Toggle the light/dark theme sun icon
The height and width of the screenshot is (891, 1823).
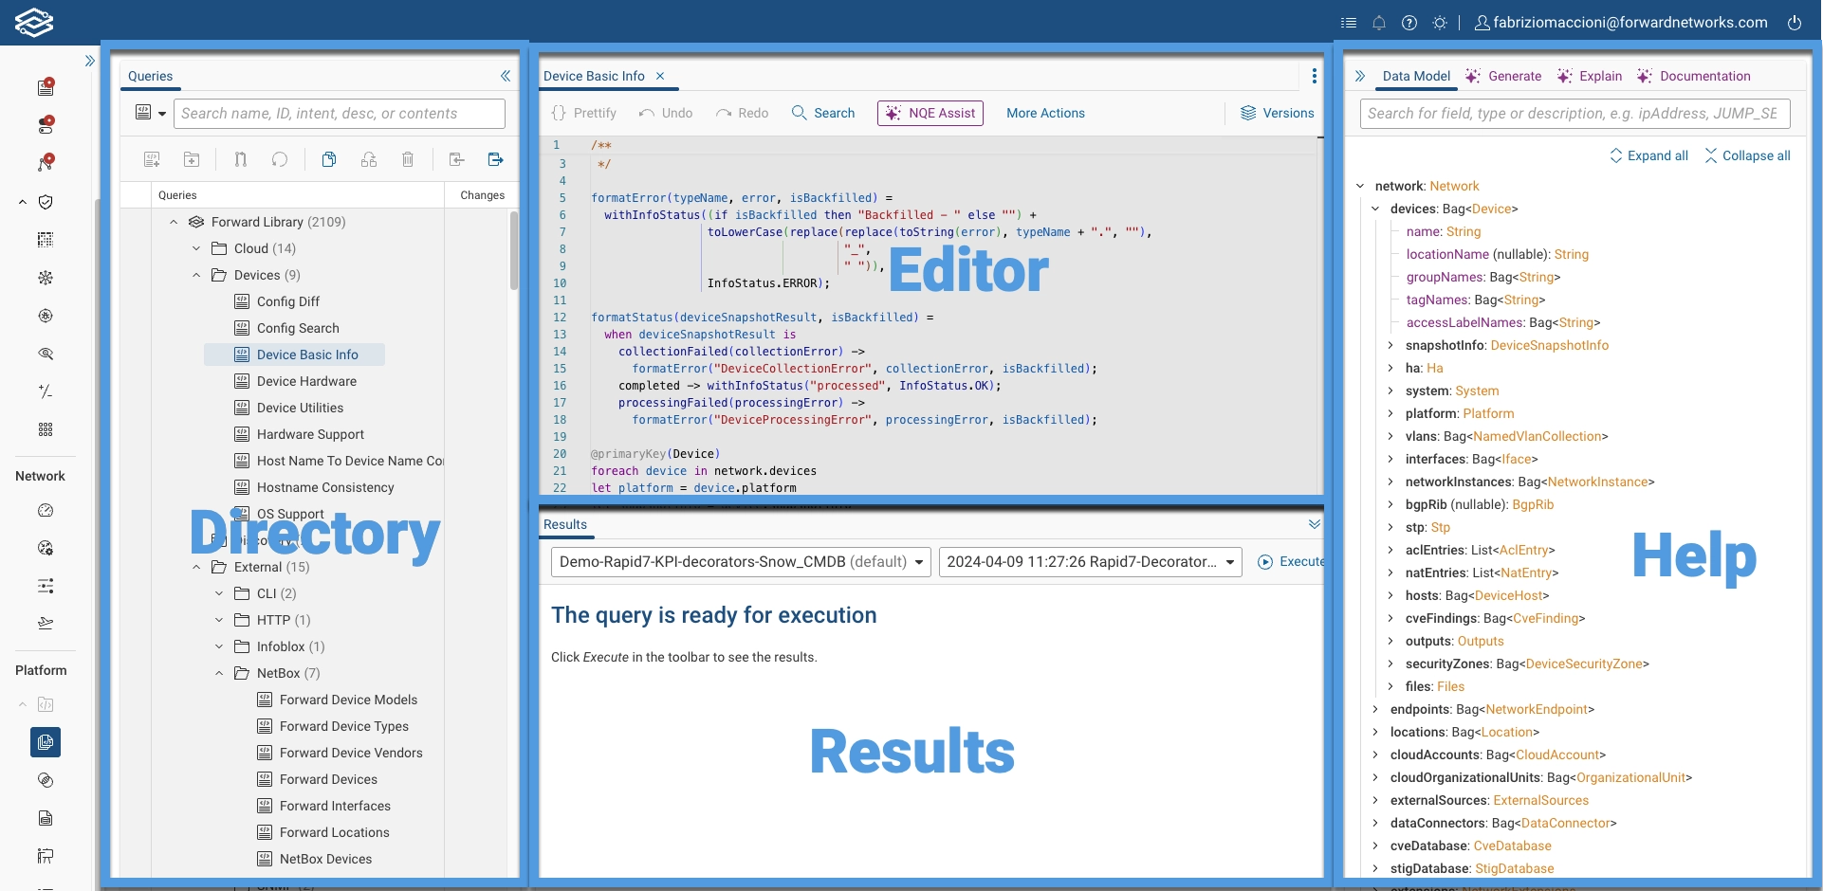pos(1439,23)
